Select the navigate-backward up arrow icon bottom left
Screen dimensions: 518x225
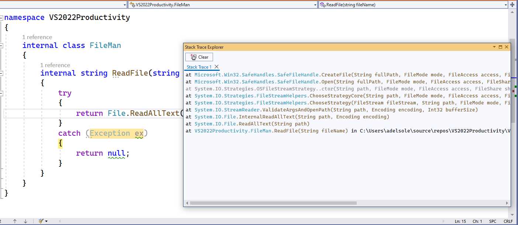15,221
